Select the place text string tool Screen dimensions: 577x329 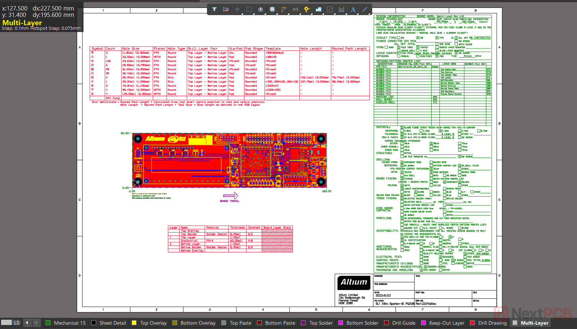point(353,9)
